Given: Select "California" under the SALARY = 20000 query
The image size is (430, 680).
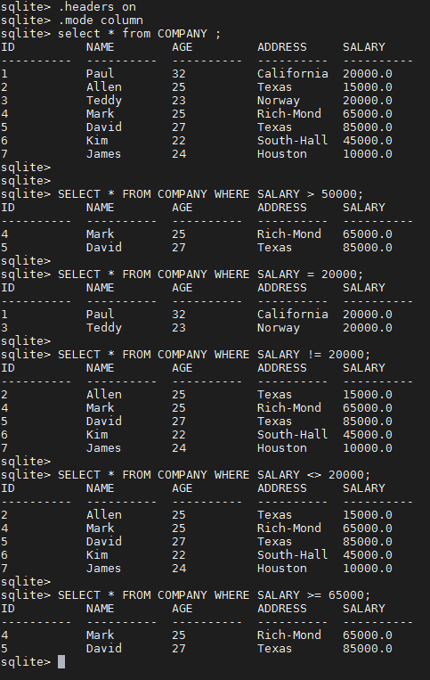Looking at the screenshot, I should (x=293, y=315).
